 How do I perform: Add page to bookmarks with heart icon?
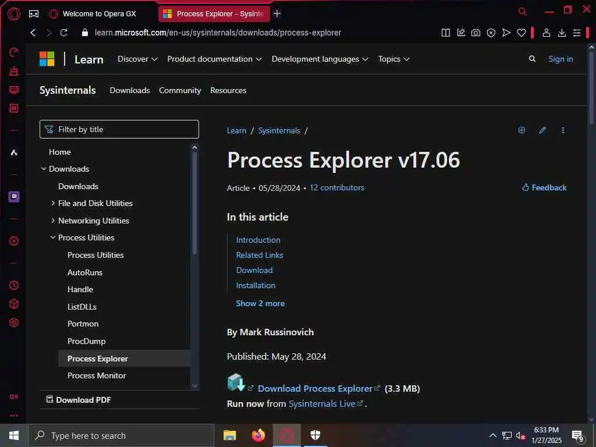(x=521, y=33)
